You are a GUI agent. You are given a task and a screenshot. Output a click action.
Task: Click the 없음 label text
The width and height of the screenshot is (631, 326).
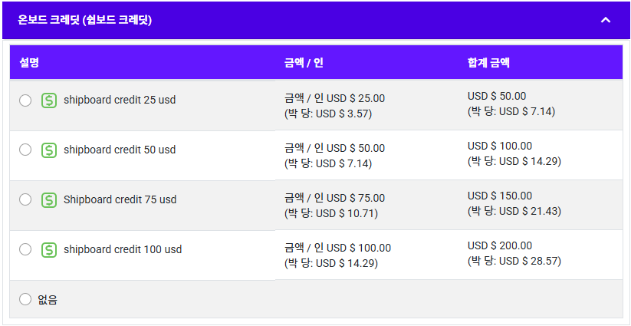[x=48, y=300]
